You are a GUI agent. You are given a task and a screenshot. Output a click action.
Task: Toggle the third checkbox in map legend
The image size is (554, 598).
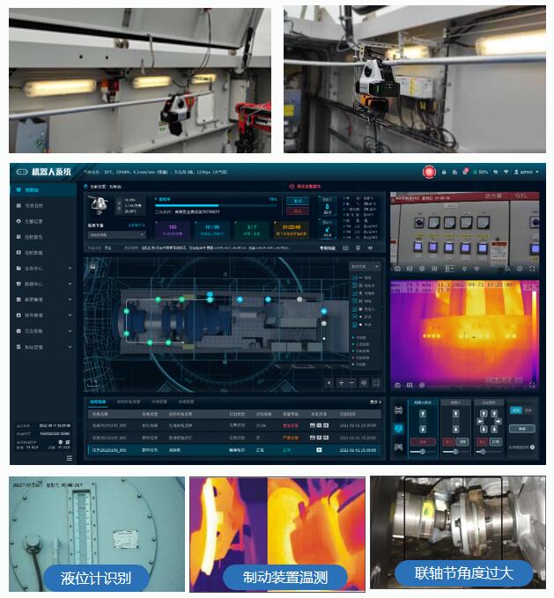354,293
